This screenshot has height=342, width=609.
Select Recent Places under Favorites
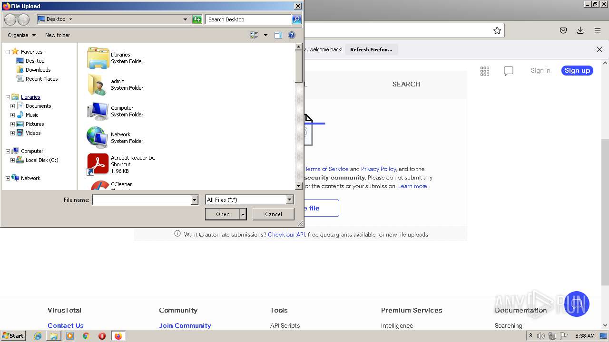(x=41, y=79)
